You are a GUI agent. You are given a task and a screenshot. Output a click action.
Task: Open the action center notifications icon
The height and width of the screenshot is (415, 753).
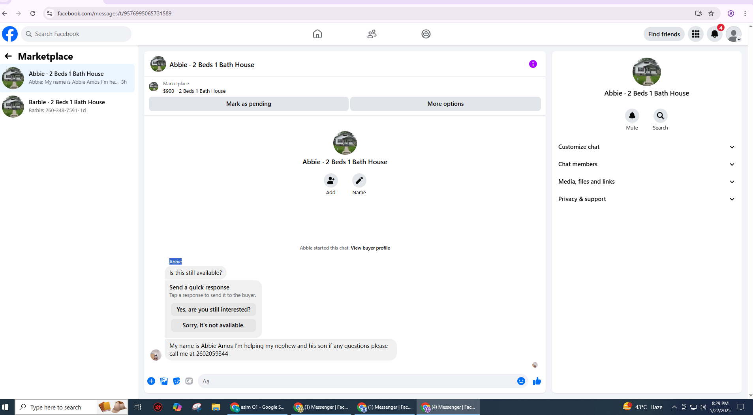pos(741,407)
